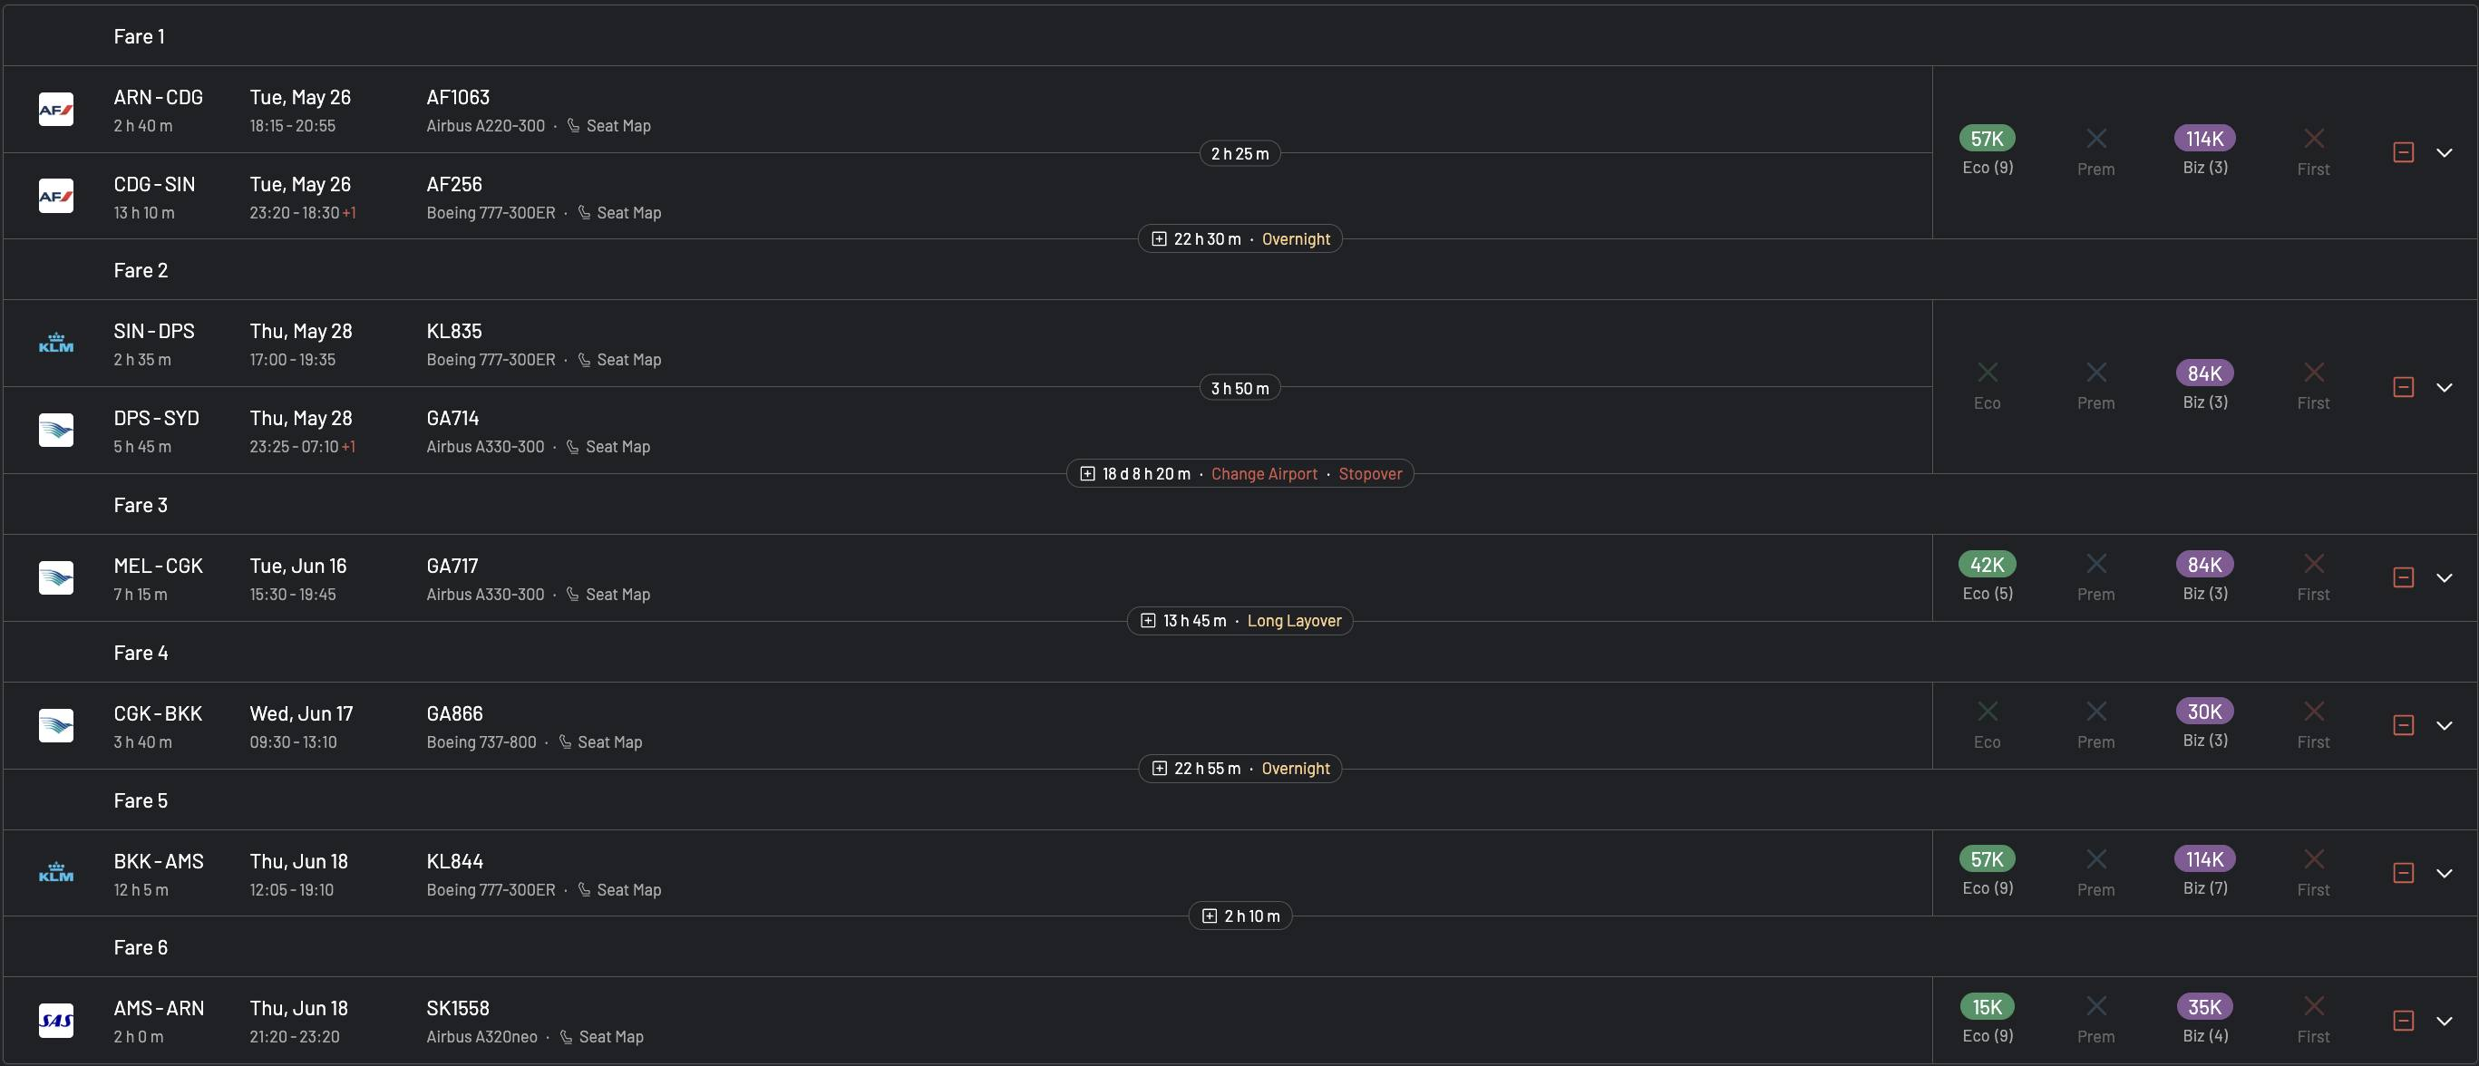Image resolution: width=2479 pixels, height=1066 pixels.
Task: Remove Fare 1 with the red minus icon
Action: pos(2403,153)
